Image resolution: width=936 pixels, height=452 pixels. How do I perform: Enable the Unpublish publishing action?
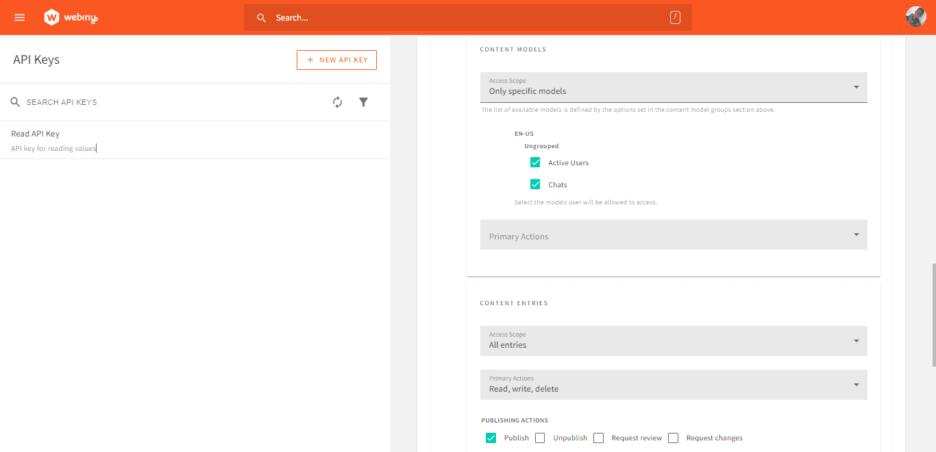pos(540,437)
